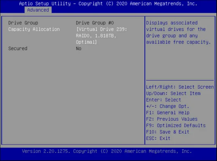
Task: Click the F1: General Help hint
Action: [168, 112]
